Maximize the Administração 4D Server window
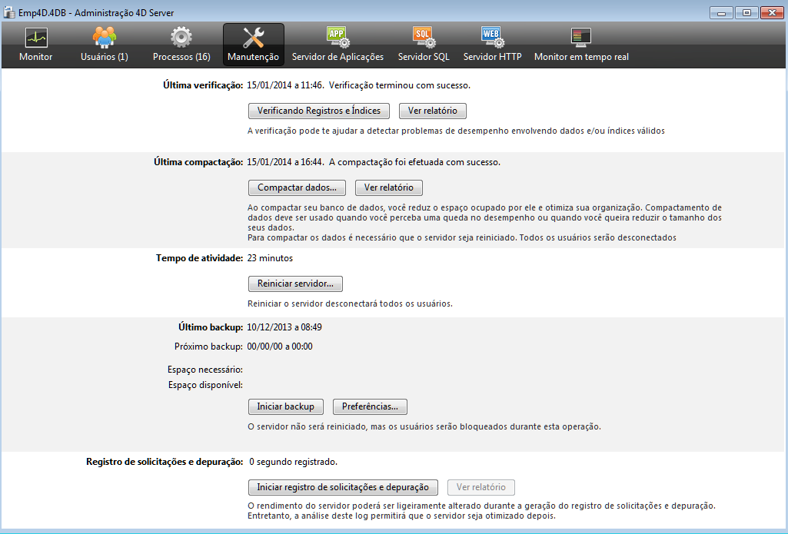The image size is (788, 534). coord(746,12)
